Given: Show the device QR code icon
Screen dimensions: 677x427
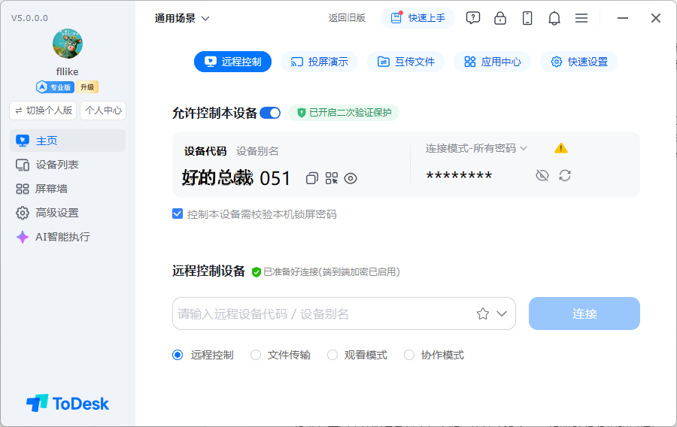Looking at the screenshot, I should point(332,178).
